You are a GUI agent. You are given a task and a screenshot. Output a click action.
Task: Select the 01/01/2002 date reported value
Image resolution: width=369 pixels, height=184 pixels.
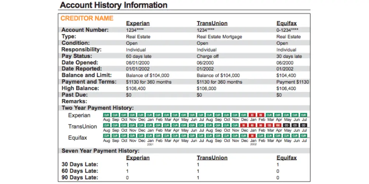coord(138,69)
